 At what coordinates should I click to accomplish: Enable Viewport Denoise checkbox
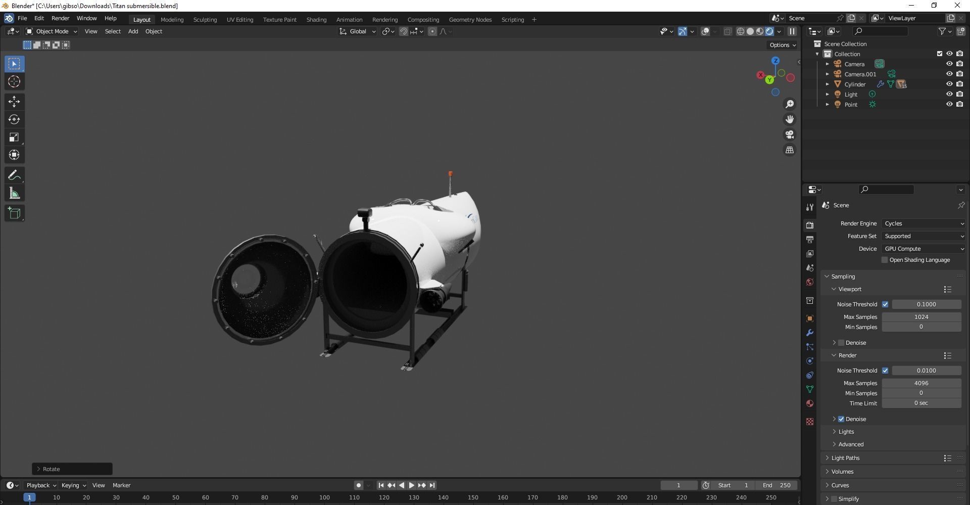pyautogui.click(x=841, y=343)
